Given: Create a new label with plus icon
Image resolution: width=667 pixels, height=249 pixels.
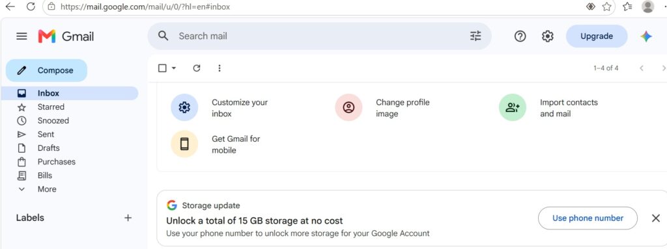Looking at the screenshot, I should pos(128,218).
